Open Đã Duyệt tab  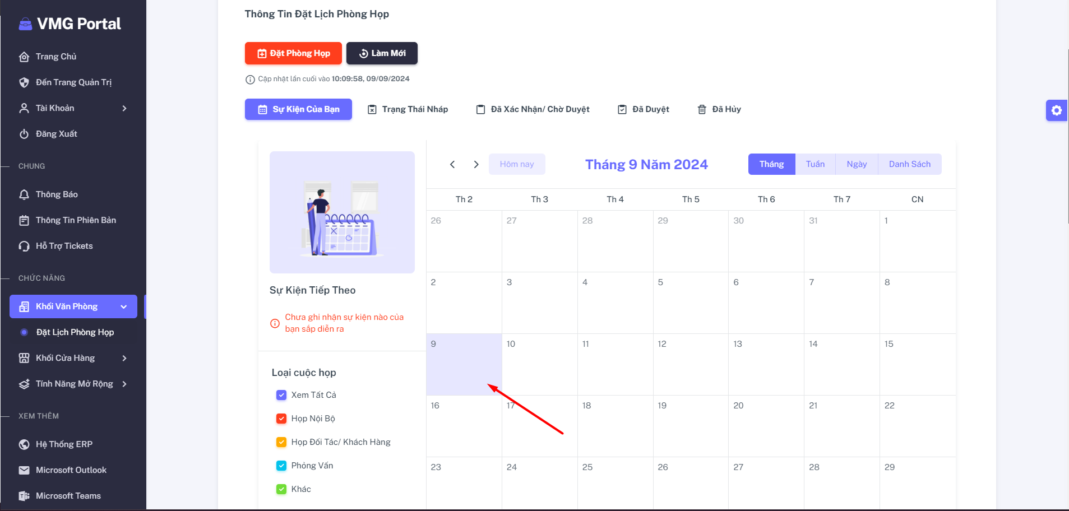click(643, 109)
